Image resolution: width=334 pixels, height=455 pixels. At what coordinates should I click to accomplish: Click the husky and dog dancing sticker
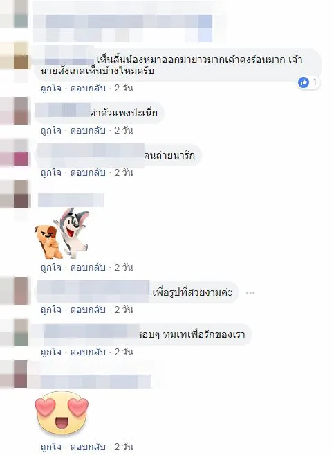[x=62, y=233]
